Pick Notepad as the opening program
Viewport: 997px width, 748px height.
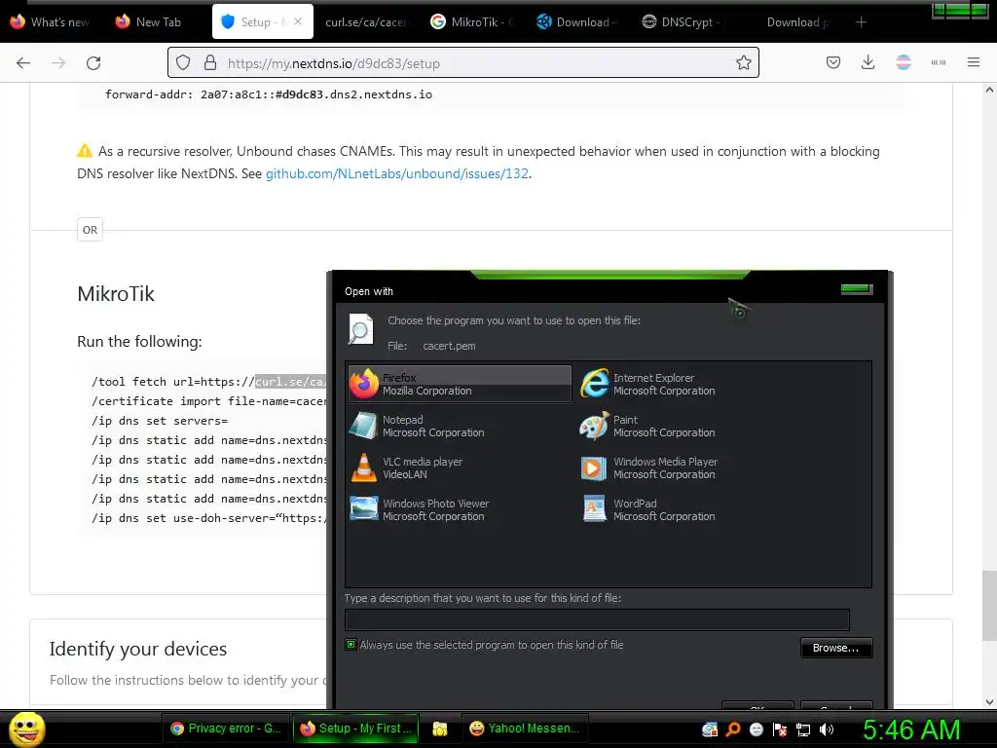click(417, 426)
